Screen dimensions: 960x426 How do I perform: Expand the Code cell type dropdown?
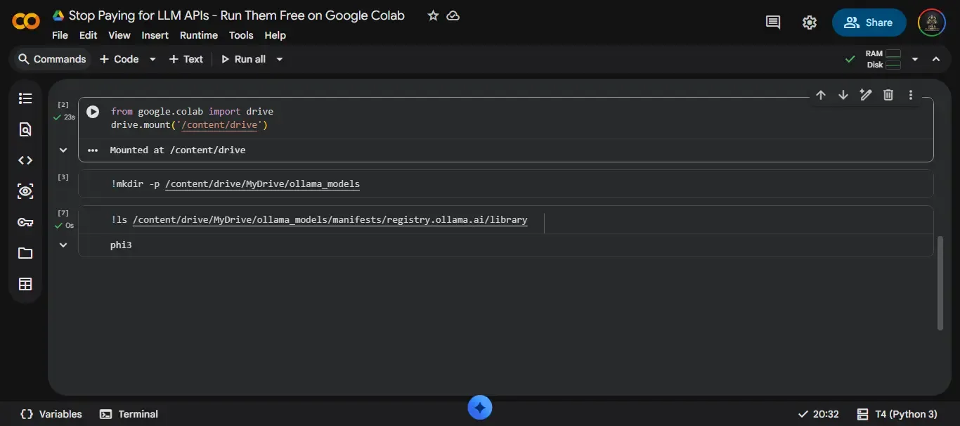(x=153, y=59)
